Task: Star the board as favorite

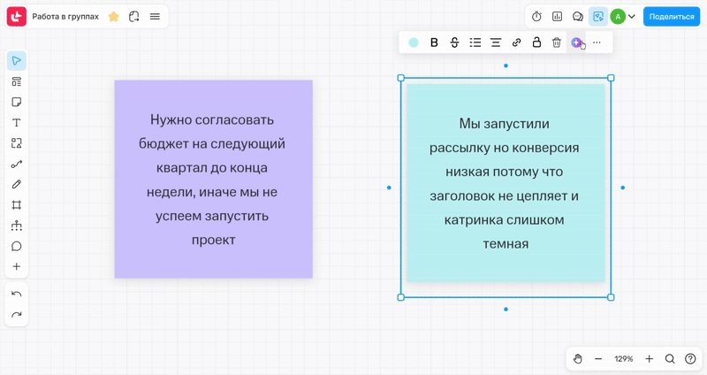Action: (113, 16)
